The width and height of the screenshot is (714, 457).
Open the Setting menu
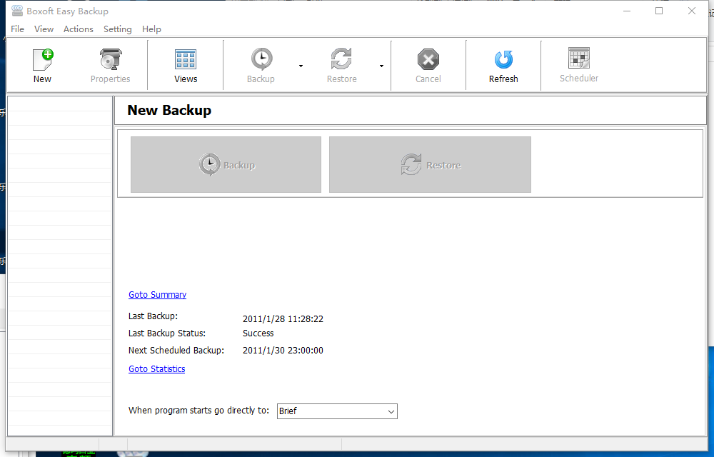(x=117, y=29)
